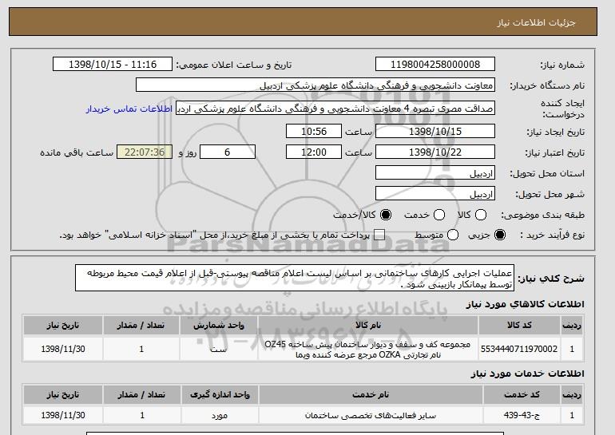Click the نام خدمت column header
Screen dimensions: 615x435
[371, 394]
